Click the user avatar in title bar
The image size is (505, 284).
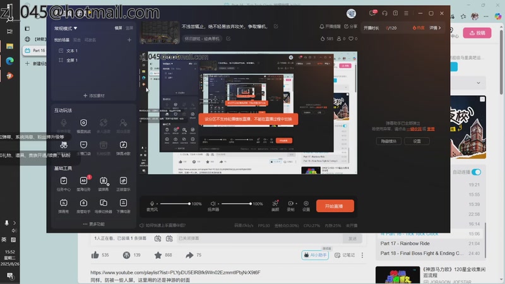(x=351, y=13)
